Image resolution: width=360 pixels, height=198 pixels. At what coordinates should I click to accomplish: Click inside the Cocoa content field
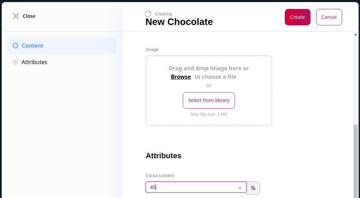(x=192, y=187)
